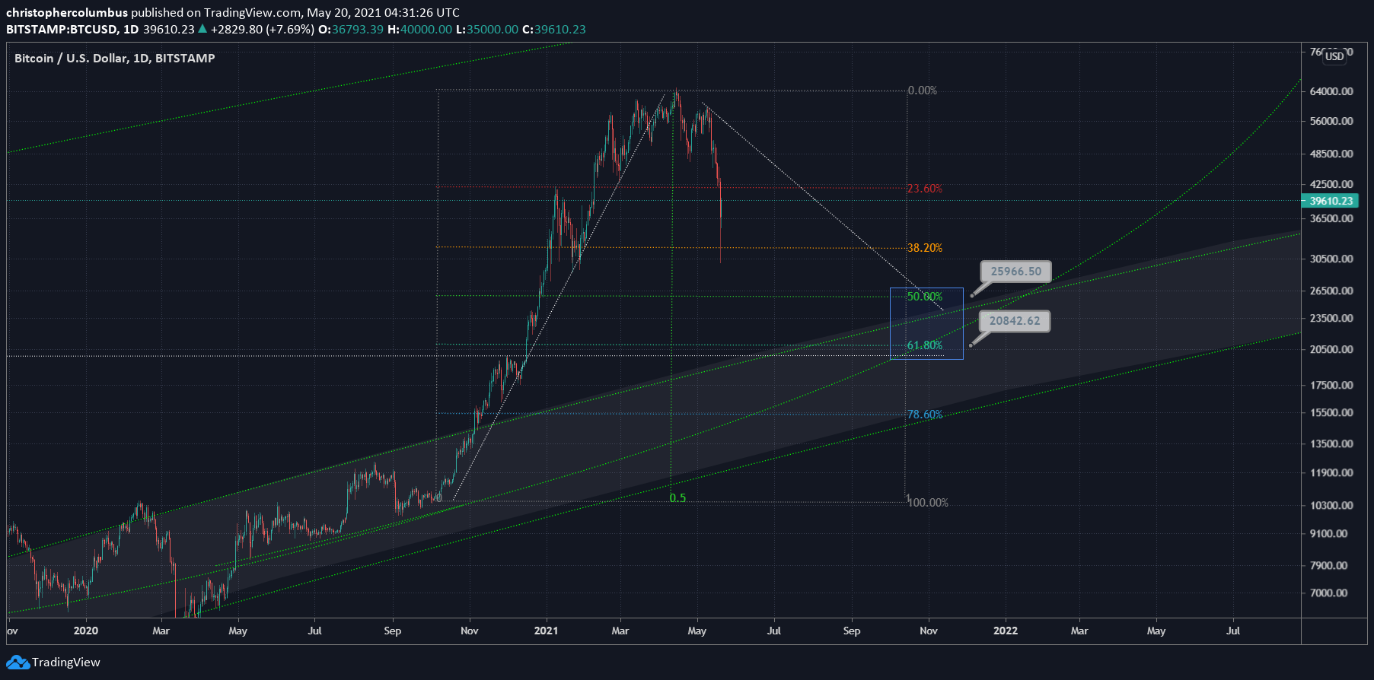Click the BITSTAMP:BTCUSD symbol in header
Image resolution: width=1374 pixels, height=680 pixels.
coord(62,30)
